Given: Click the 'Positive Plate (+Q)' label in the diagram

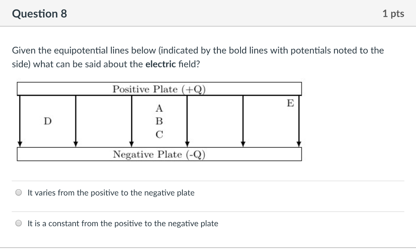Looking at the screenshot, I should click(159, 89).
